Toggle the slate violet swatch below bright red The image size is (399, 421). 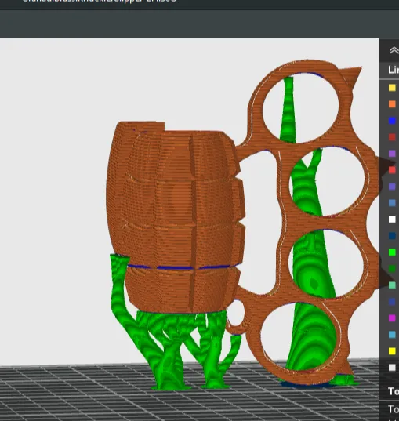(392, 187)
